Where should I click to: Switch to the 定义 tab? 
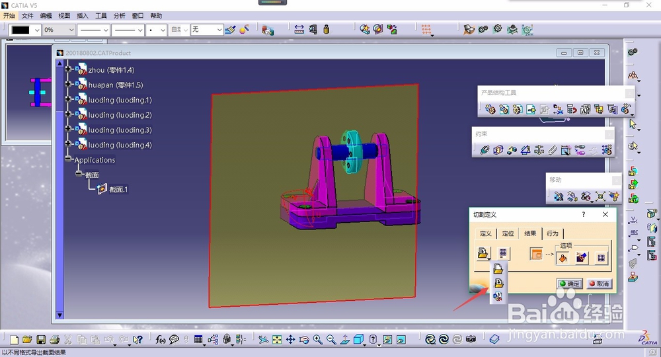[x=486, y=233]
